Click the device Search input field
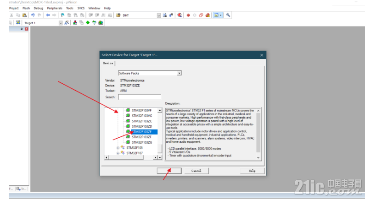 pyautogui.click(x=140, y=97)
